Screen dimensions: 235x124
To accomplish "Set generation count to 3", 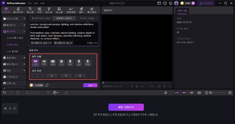I will point(66,75).
